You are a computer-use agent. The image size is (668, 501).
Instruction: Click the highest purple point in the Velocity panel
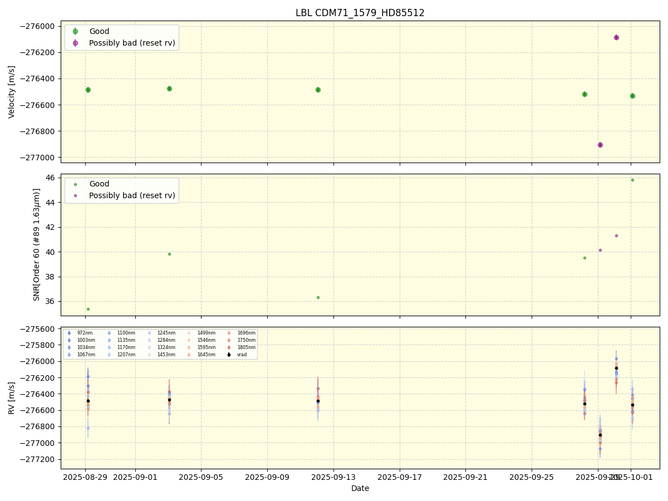[616, 37]
